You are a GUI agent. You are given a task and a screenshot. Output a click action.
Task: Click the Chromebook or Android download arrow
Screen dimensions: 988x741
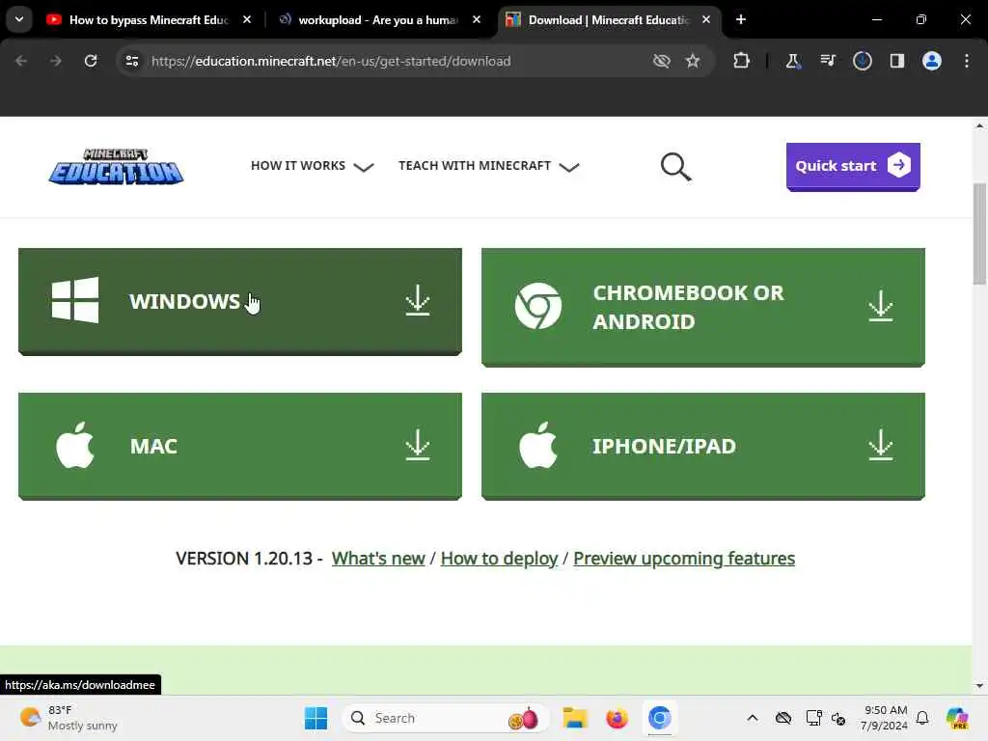(x=880, y=306)
